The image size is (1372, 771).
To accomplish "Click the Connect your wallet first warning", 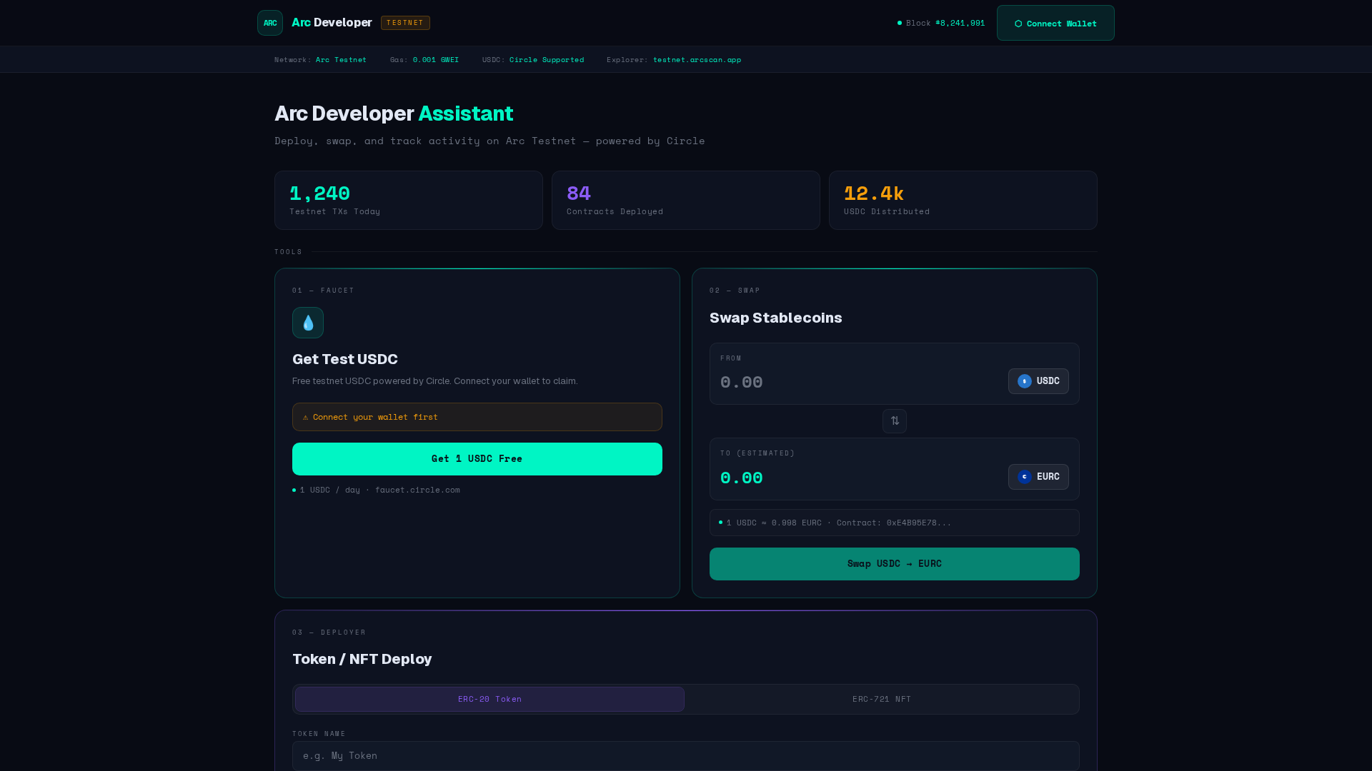I will click(477, 417).
